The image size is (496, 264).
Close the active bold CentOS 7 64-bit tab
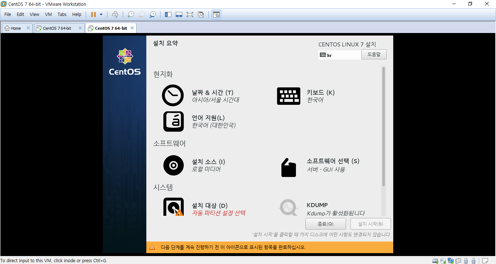[132, 28]
